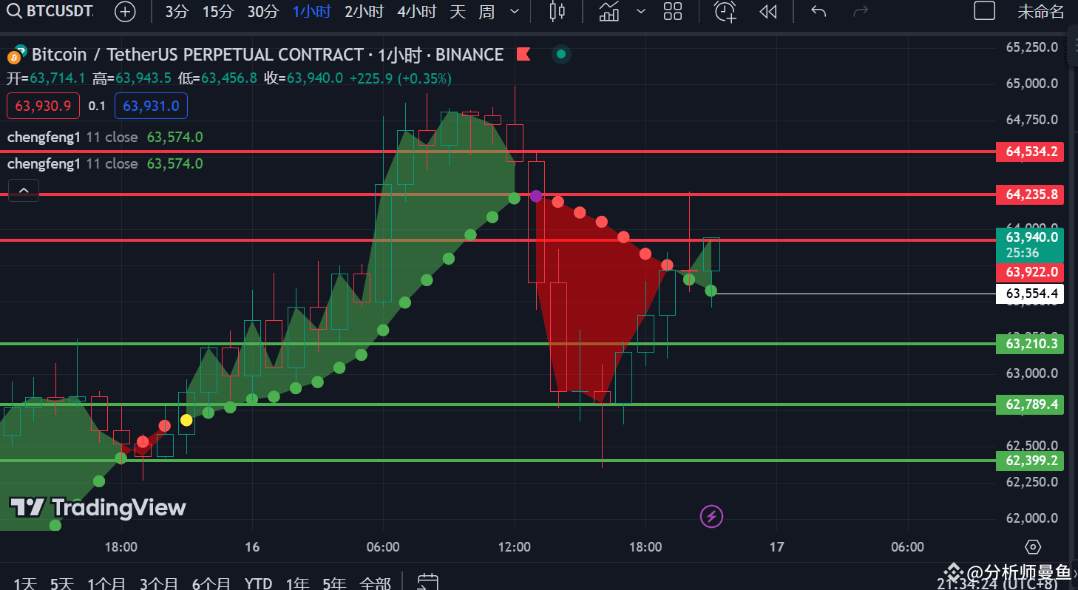Click the chart settings gear icon
This screenshot has height=590, width=1078.
point(1032,546)
